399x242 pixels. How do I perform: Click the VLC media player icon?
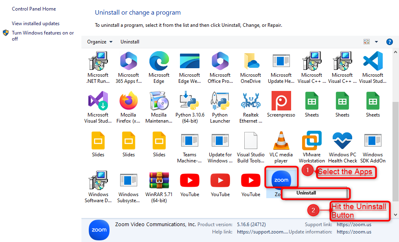pyautogui.click(x=281, y=141)
